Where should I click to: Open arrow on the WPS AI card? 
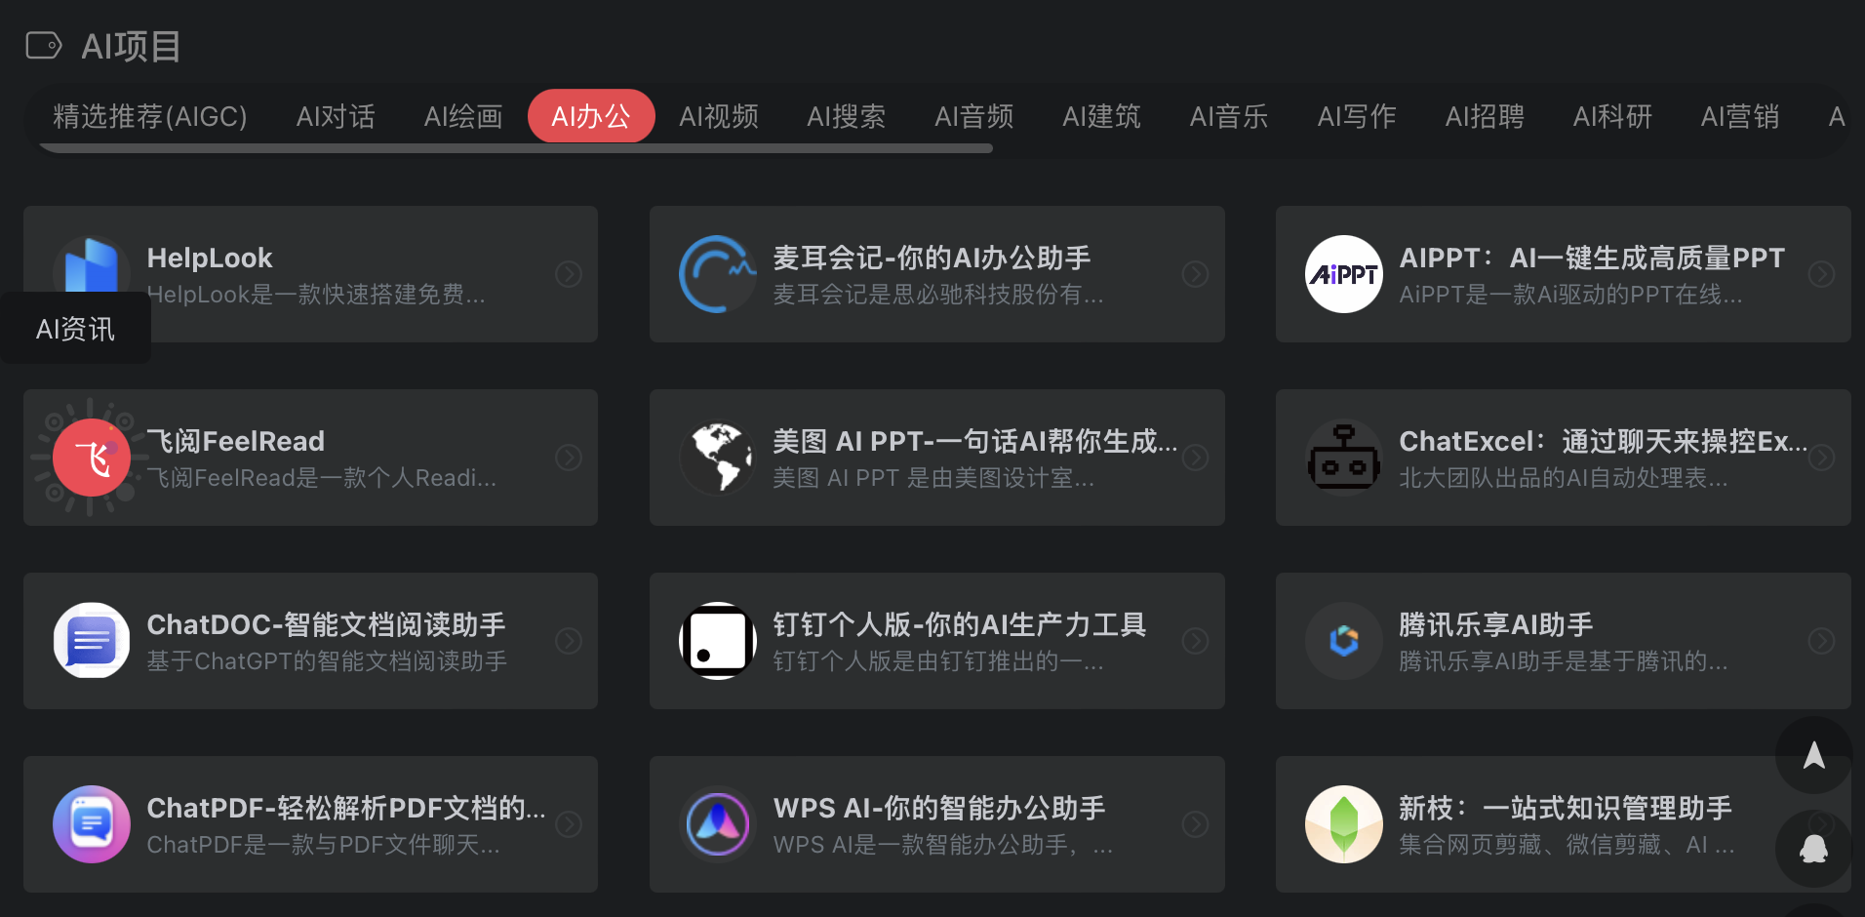click(x=1195, y=824)
